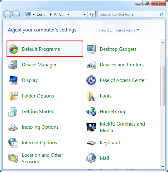Open the Default Programs icon
Screen dimensions: 168x172
13,49
